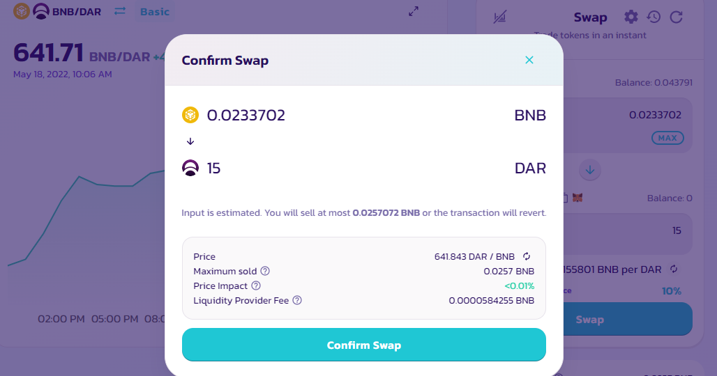The image size is (717, 376).
Task: Click the MAX button
Action: (667, 138)
